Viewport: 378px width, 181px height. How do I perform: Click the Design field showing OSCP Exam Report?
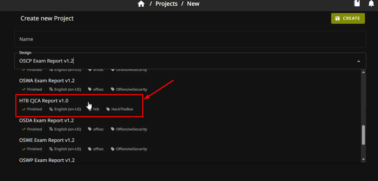[190, 61]
